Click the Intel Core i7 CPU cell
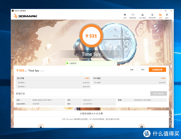This screenshot has width=181, height=139. click(x=99, y=100)
